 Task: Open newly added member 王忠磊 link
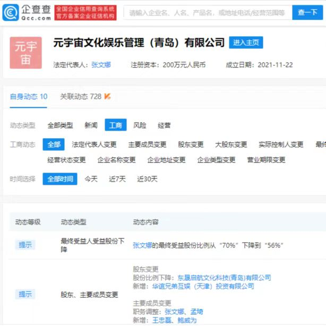click(x=162, y=320)
